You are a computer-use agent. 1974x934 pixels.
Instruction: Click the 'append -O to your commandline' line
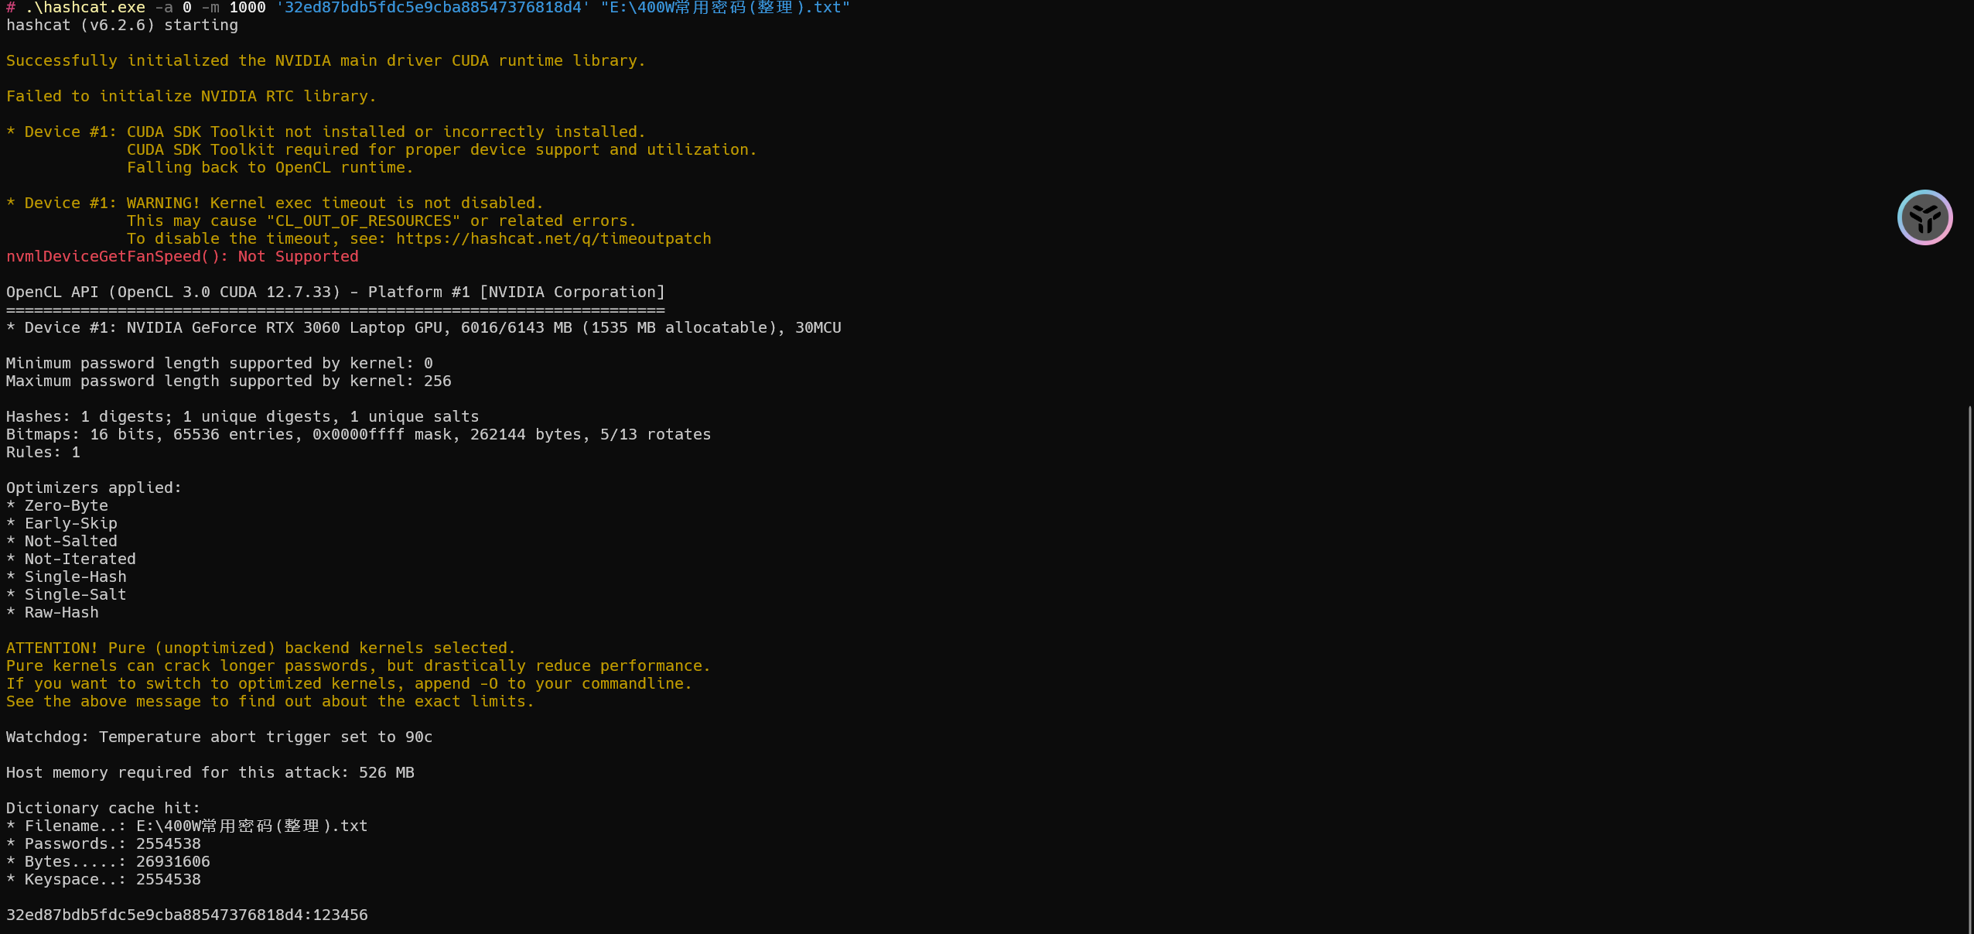pyautogui.click(x=349, y=683)
